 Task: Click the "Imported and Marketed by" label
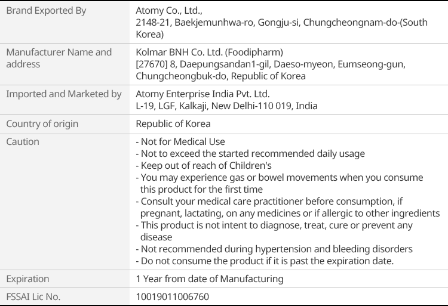tap(63, 94)
